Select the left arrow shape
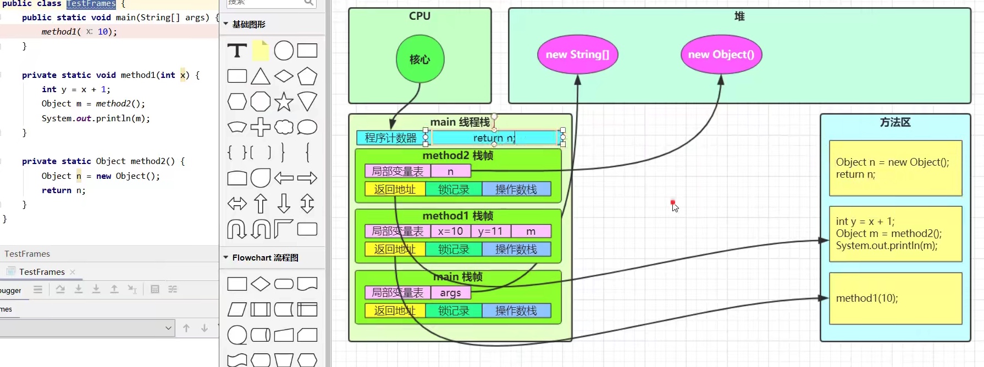Image resolution: width=984 pixels, height=367 pixels. [x=284, y=178]
